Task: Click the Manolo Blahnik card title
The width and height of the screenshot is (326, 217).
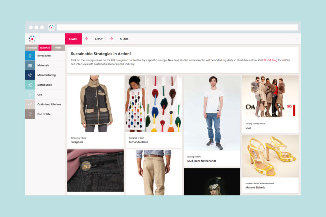Action: [x=255, y=187]
